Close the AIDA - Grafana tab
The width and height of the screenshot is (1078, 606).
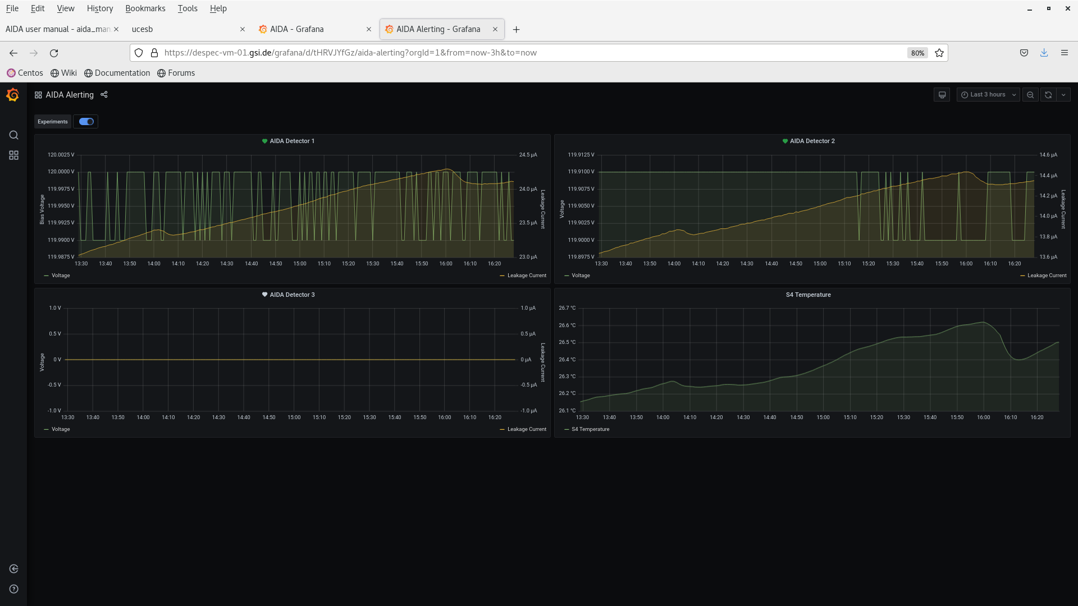[369, 29]
